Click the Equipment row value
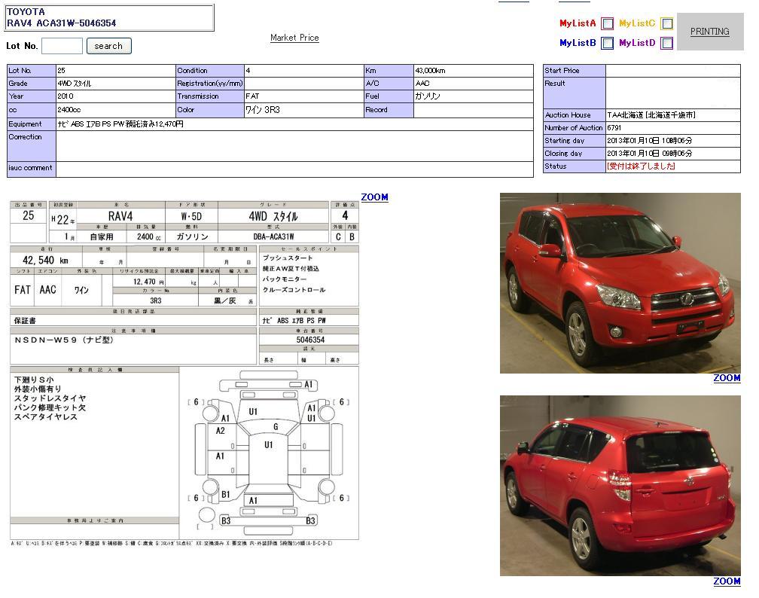Viewport: 759px width, 598px height. click(x=294, y=124)
